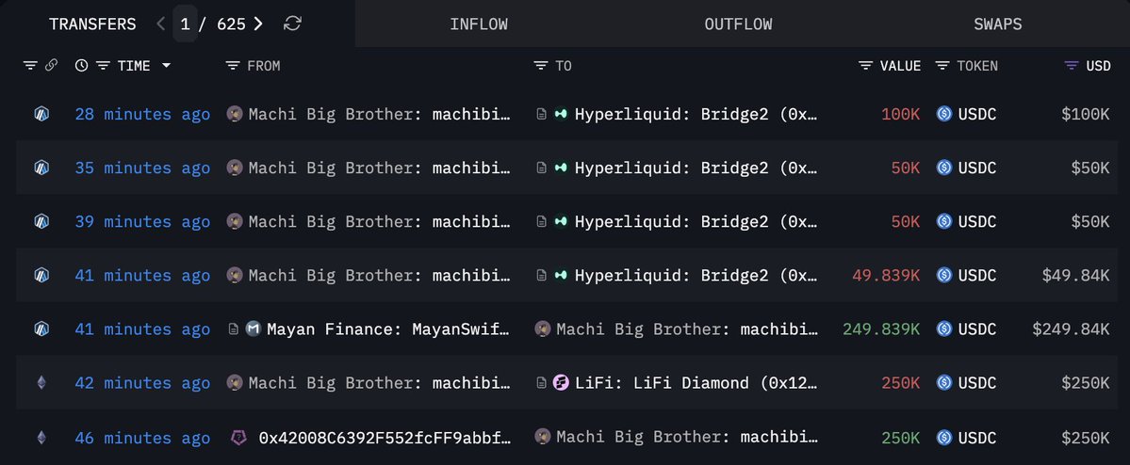
Task: Open the SWAPS tab
Action: tap(998, 24)
